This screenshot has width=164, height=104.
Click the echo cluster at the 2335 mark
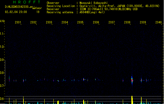pyautogui.click(x=84, y=79)
